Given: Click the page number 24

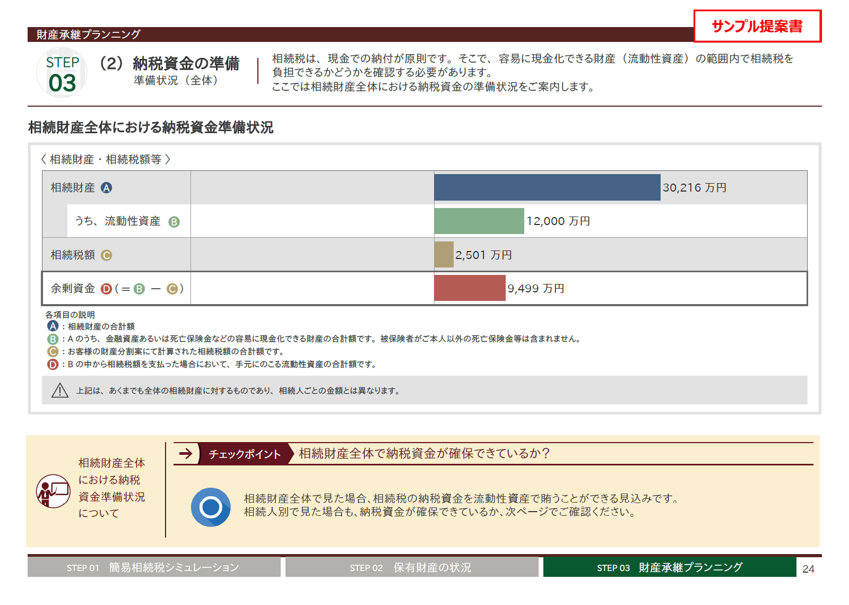Looking at the screenshot, I should (808, 569).
